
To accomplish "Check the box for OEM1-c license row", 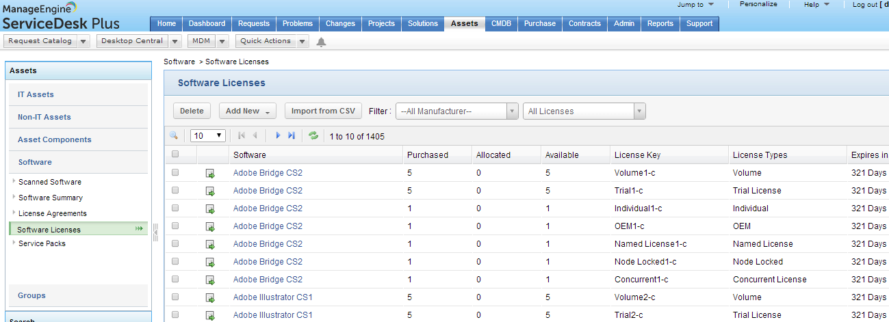I will pos(175,226).
